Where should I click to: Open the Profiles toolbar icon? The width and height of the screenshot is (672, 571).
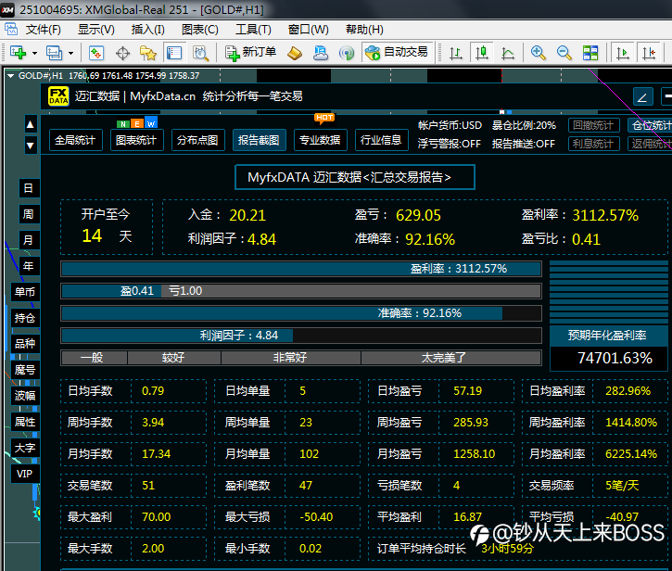[x=54, y=53]
